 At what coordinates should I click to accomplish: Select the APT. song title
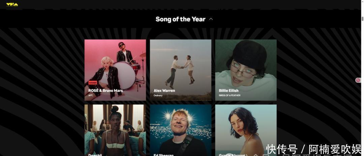tap(91, 95)
